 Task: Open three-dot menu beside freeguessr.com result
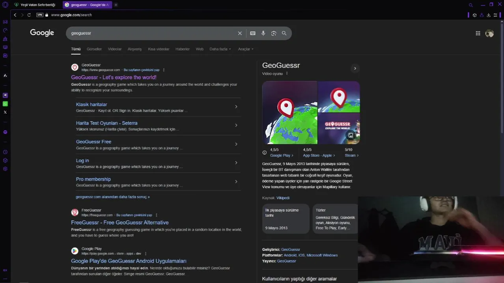pyautogui.click(x=157, y=215)
